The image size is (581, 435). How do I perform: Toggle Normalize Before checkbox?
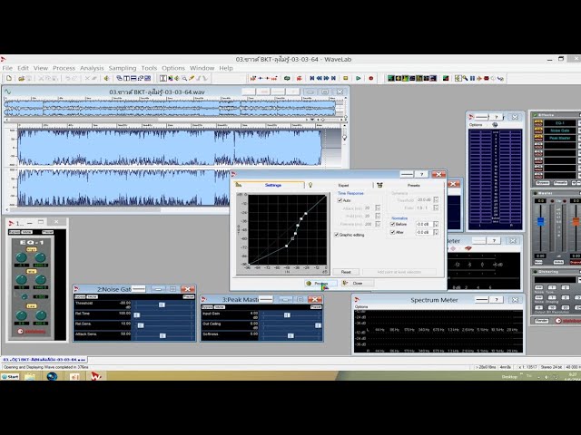pos(392,224)
